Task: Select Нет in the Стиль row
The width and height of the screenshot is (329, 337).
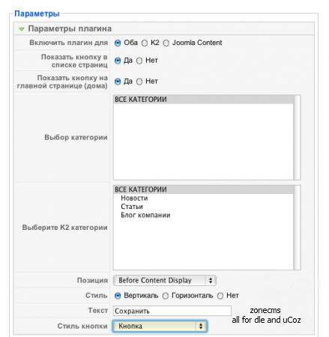Action: click(x=220, y=296)
